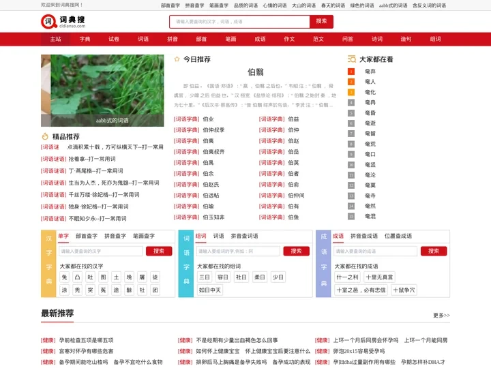This screenshot has width=491, height=368.
Task: Open the 含反义词的词语 top link
Action: (429, 5)
